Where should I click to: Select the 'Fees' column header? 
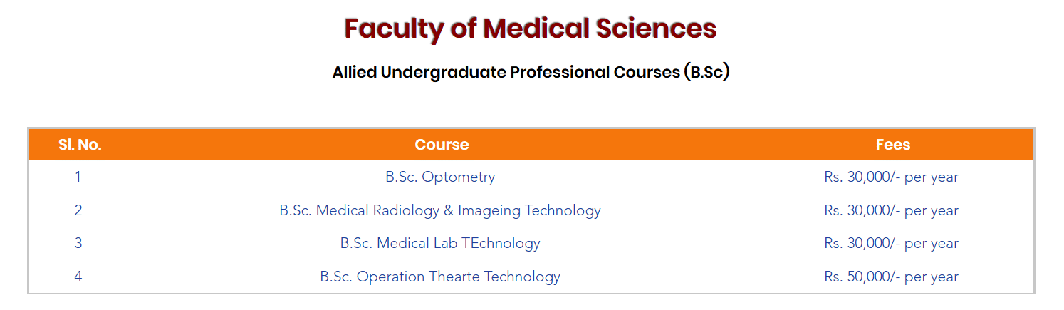(893, 145)
